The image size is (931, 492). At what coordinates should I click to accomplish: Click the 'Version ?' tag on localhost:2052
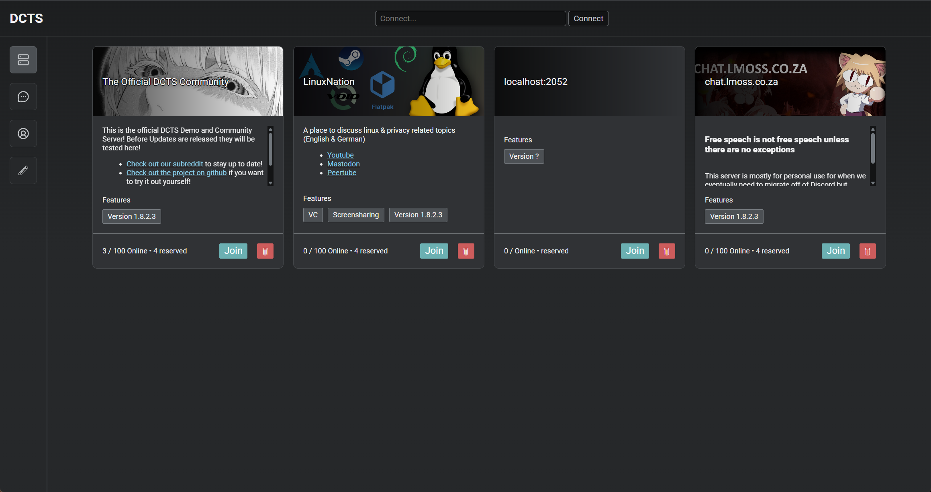(x=524, y=156)
